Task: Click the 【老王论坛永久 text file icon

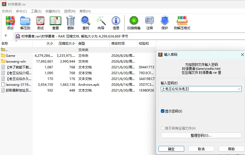Action: click(x=3, y=79)
